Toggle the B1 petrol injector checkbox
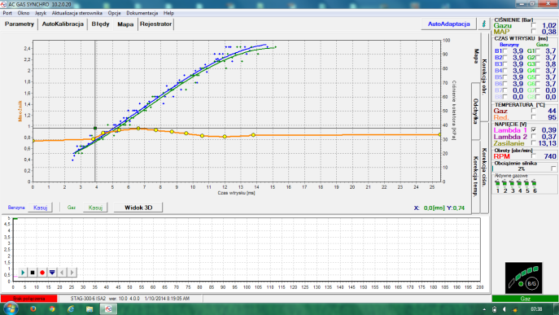This screenshot has width=559, height=315. pyautogui.click(x=504, y=51)
